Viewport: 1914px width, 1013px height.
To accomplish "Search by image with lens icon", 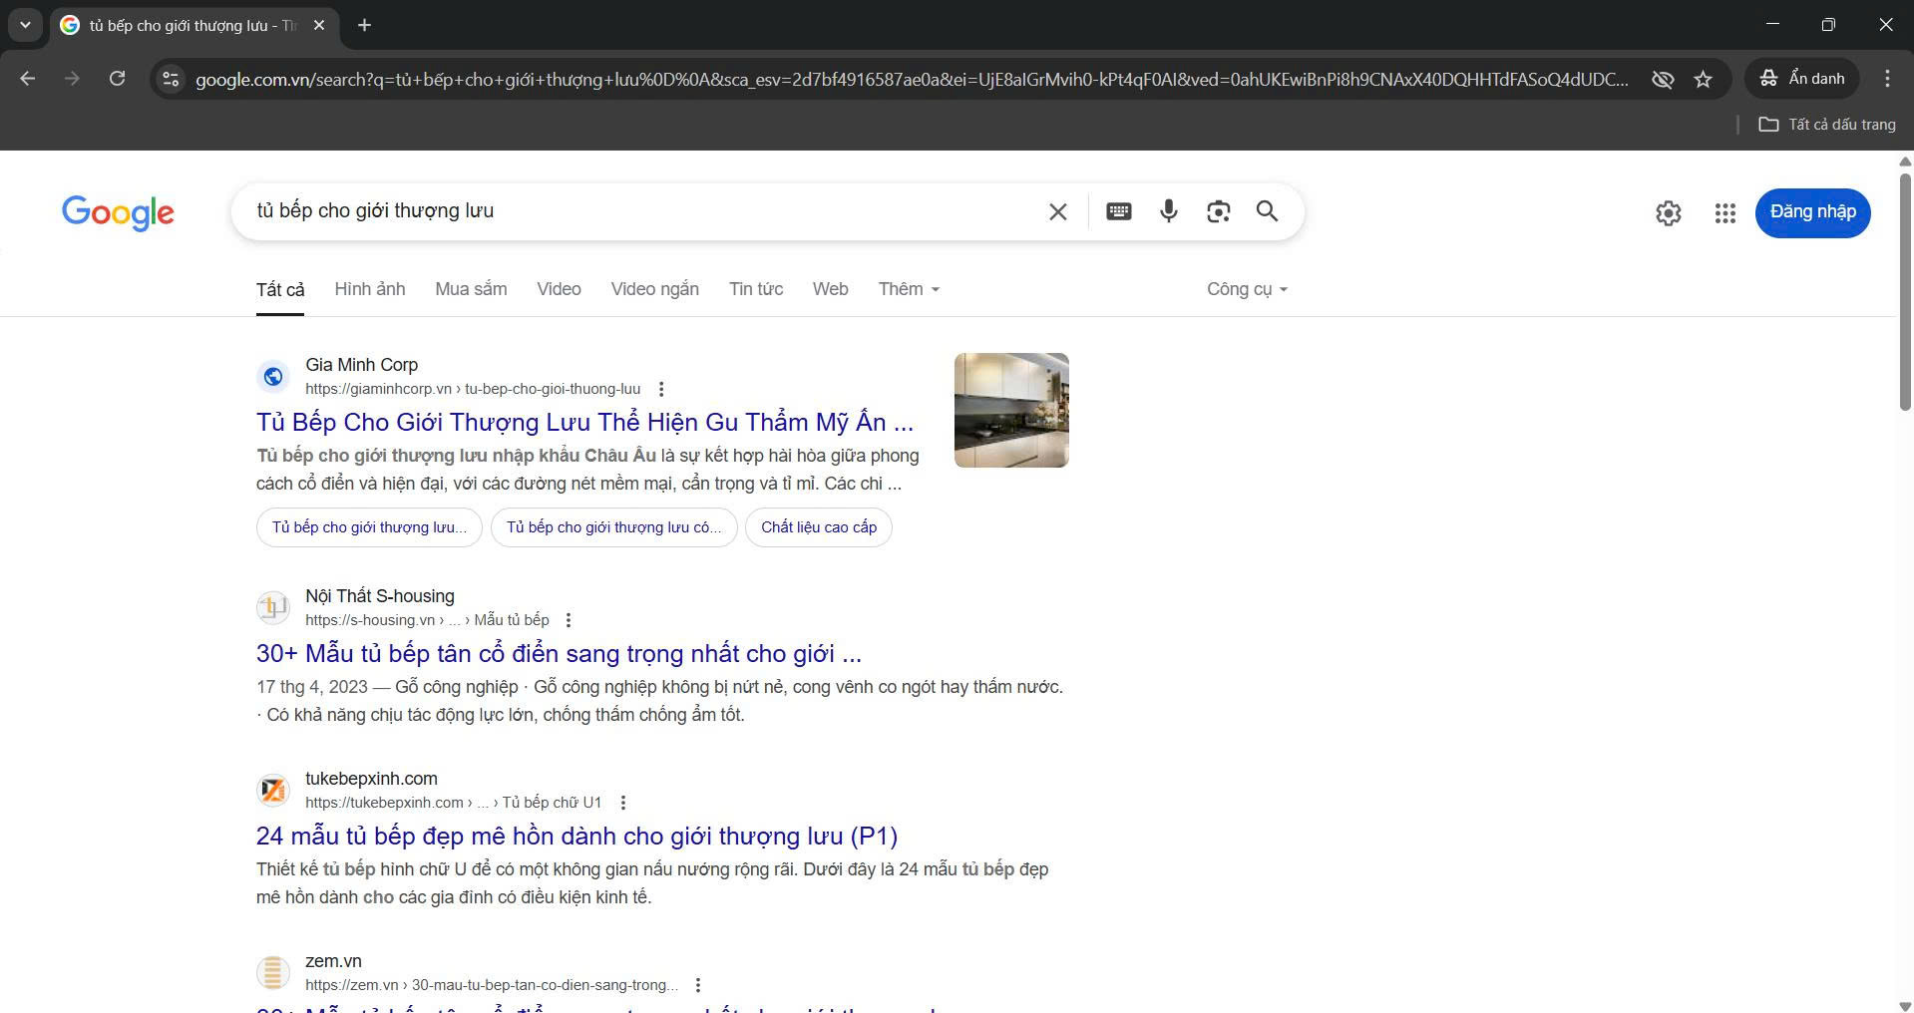I will pos(1218,211).
